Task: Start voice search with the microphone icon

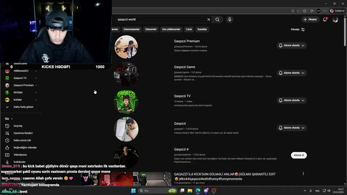Action: point(230,19)
